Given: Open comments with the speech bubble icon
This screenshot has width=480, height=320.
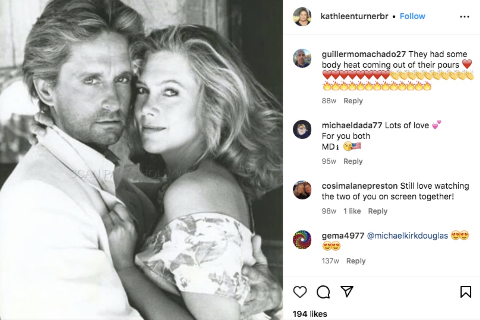Looking at the screenshot, I should pyautogui.click(x=323, y=292).
